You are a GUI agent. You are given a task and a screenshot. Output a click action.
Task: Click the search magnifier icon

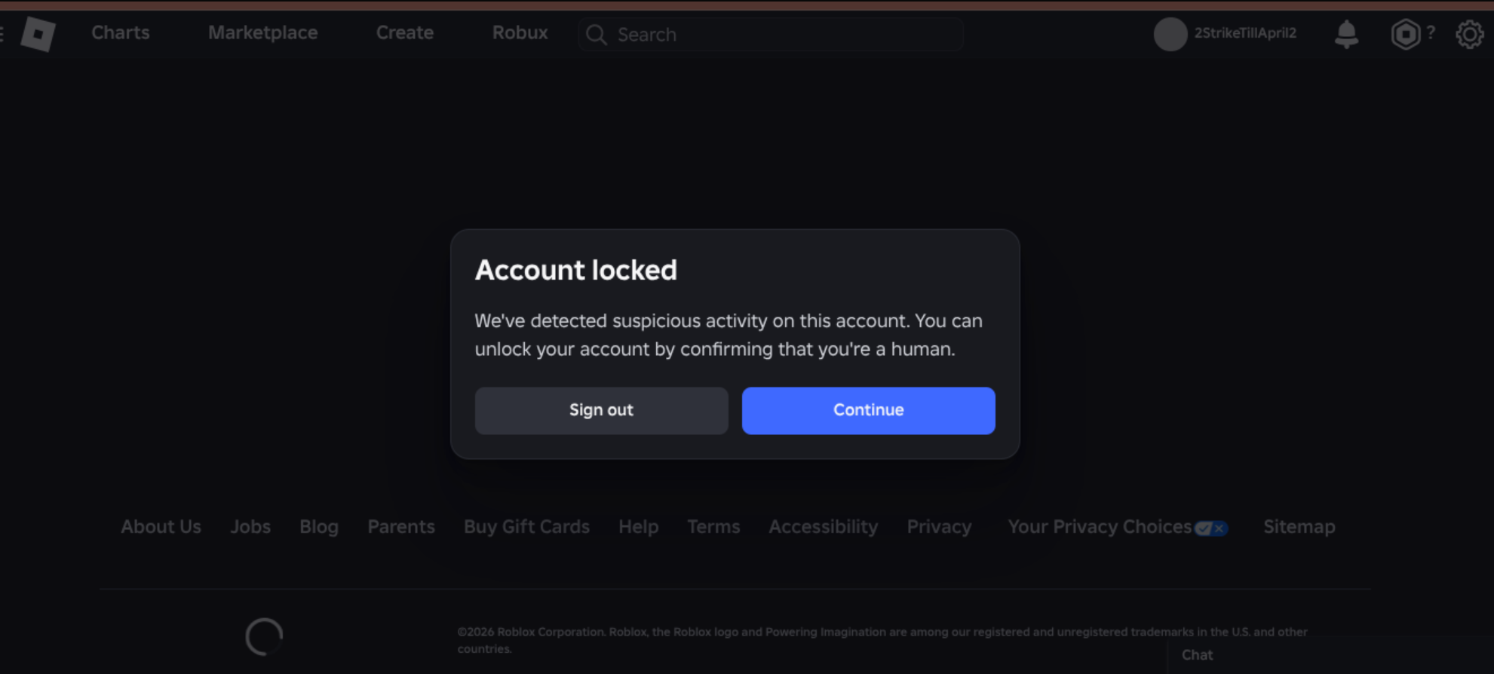pyautogui.click(x=596, y=35)
